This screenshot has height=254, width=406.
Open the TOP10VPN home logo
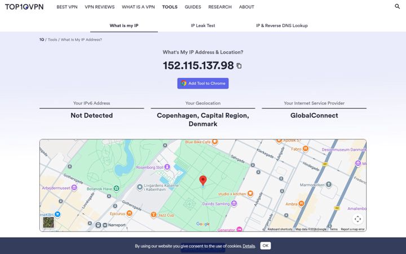point(24,7)
